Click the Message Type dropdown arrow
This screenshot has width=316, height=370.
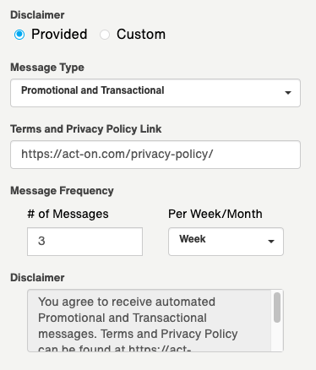tap(288, 93)
